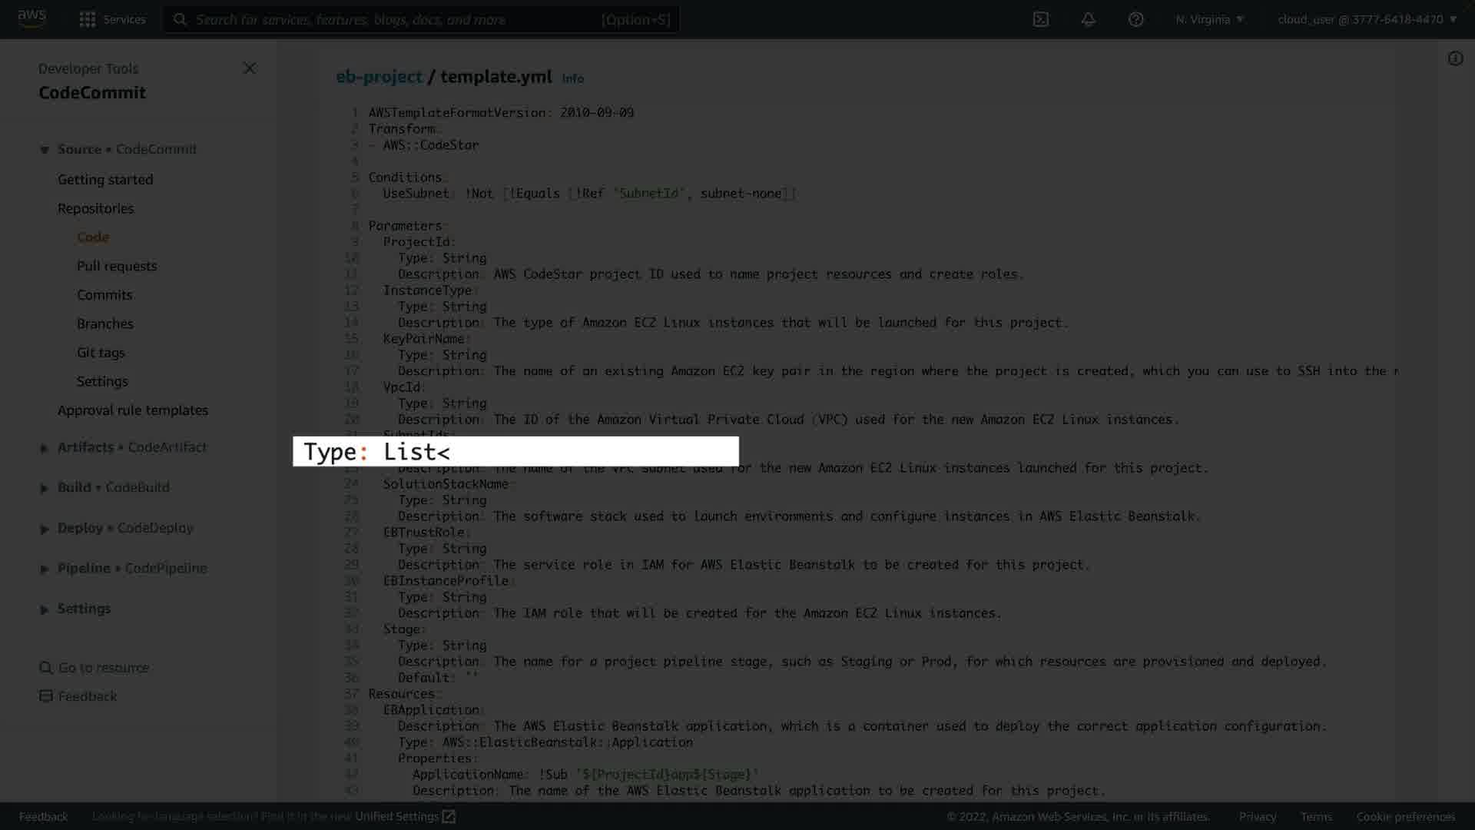Open the notifications bell
1475x830 pixels.
coord(1088,19)
